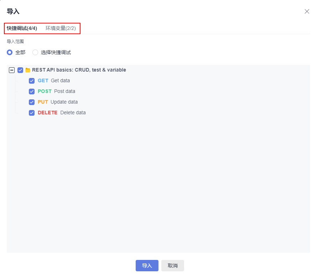Untick the Delete data checkbox

click(32, 113)
